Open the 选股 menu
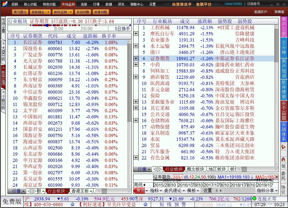 (84, 4)
